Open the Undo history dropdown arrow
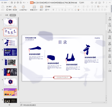This screenshot has width=112, height=107. tap(25, 3)
